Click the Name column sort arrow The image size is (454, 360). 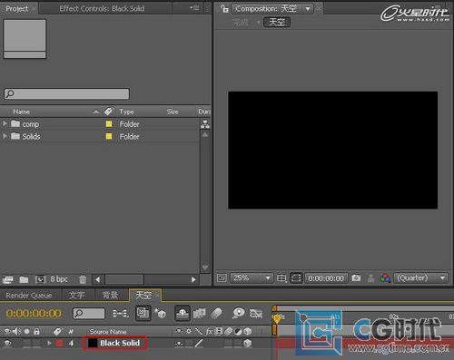click(95, 112)
